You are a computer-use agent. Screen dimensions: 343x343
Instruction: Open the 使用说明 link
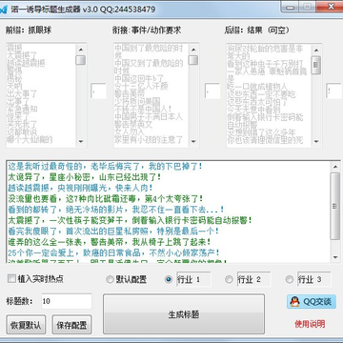[x=310, y=324]
